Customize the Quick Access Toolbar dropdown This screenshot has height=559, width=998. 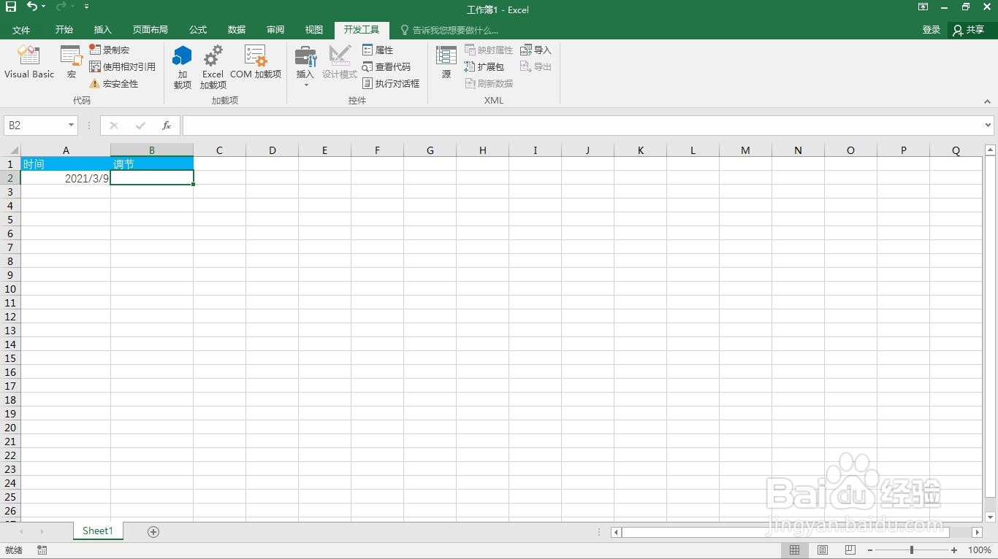click(x=87, y=7)
